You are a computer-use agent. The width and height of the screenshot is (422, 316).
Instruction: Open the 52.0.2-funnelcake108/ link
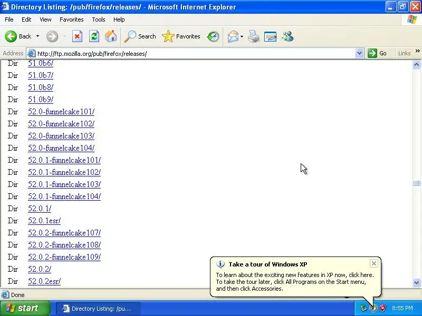click(64, 245)
